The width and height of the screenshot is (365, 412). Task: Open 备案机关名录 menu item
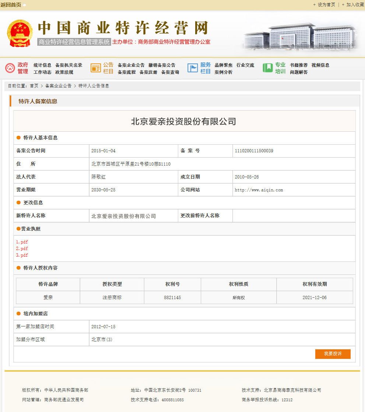click(69, 65)
